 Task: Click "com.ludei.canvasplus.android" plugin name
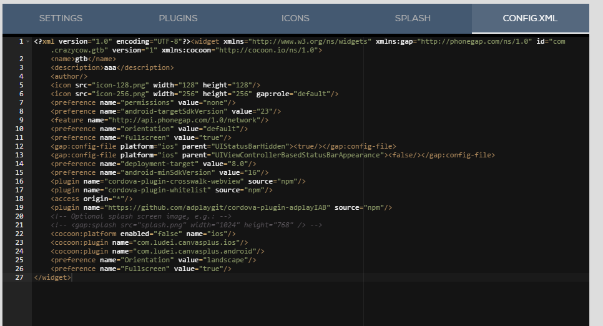195,251
